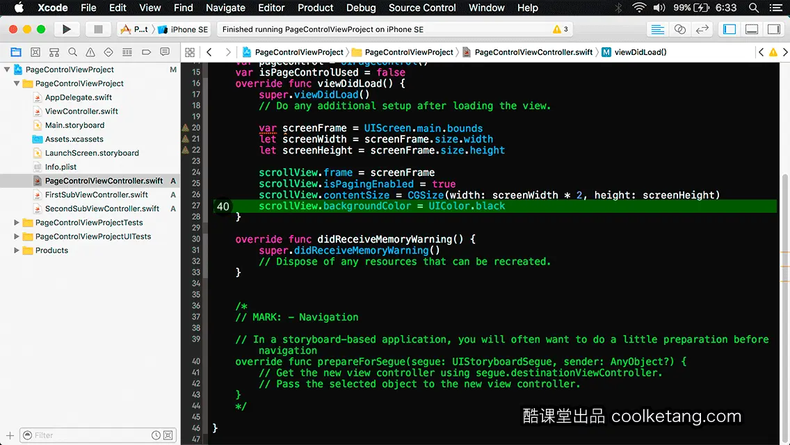The height and width of the screenshot is (445, 790).
Task: Open the Issue navigator
Action: coord(90,52)
